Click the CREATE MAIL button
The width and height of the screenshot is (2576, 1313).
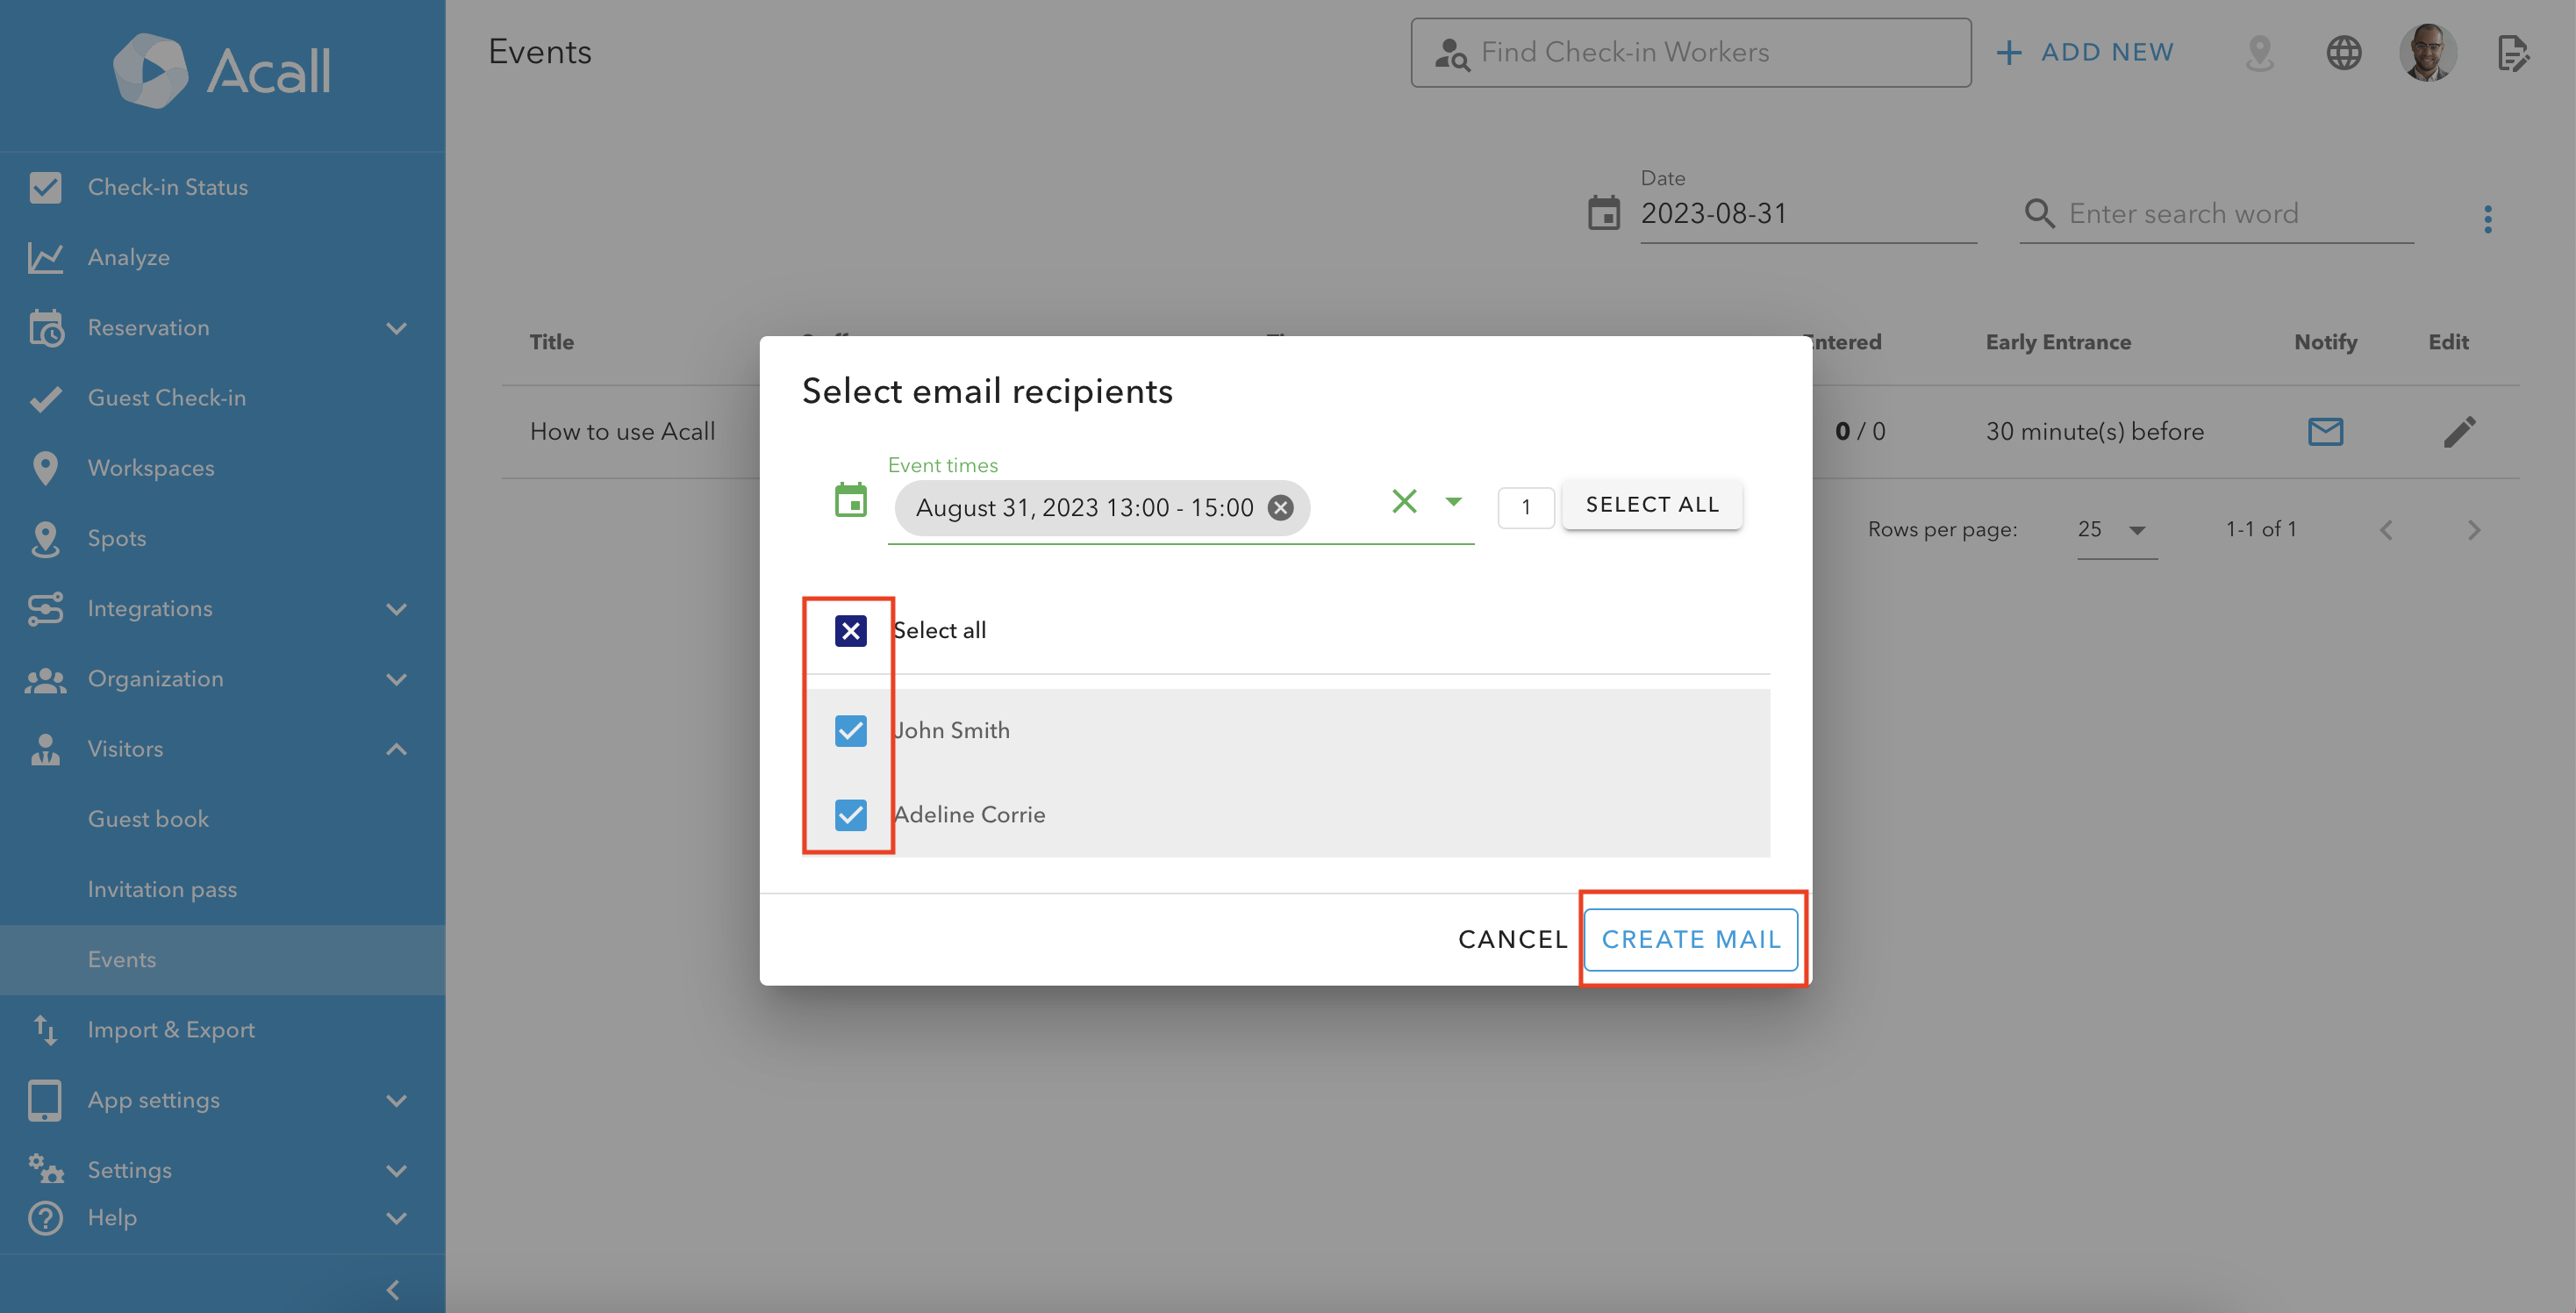1690,938
